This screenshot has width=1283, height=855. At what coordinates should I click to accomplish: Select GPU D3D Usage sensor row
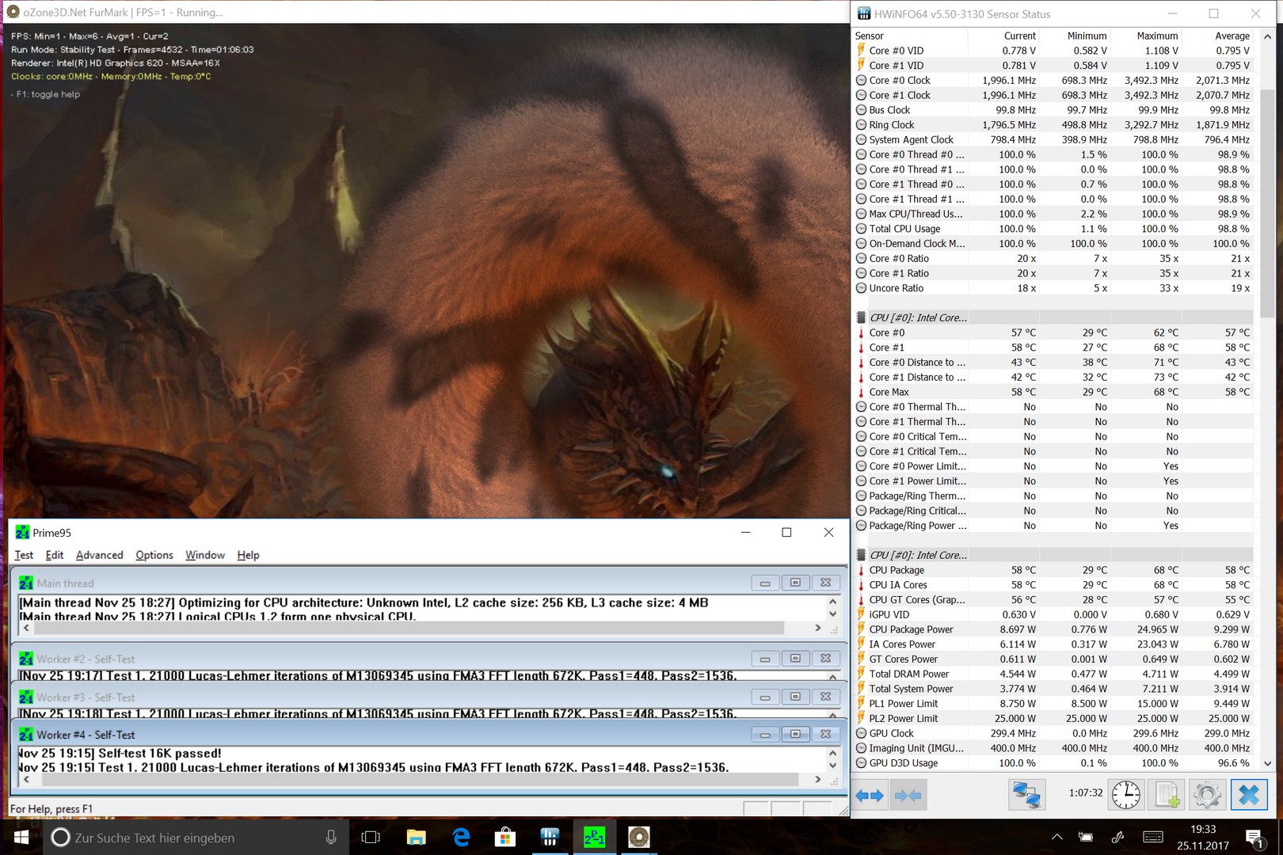(1053, 763)
